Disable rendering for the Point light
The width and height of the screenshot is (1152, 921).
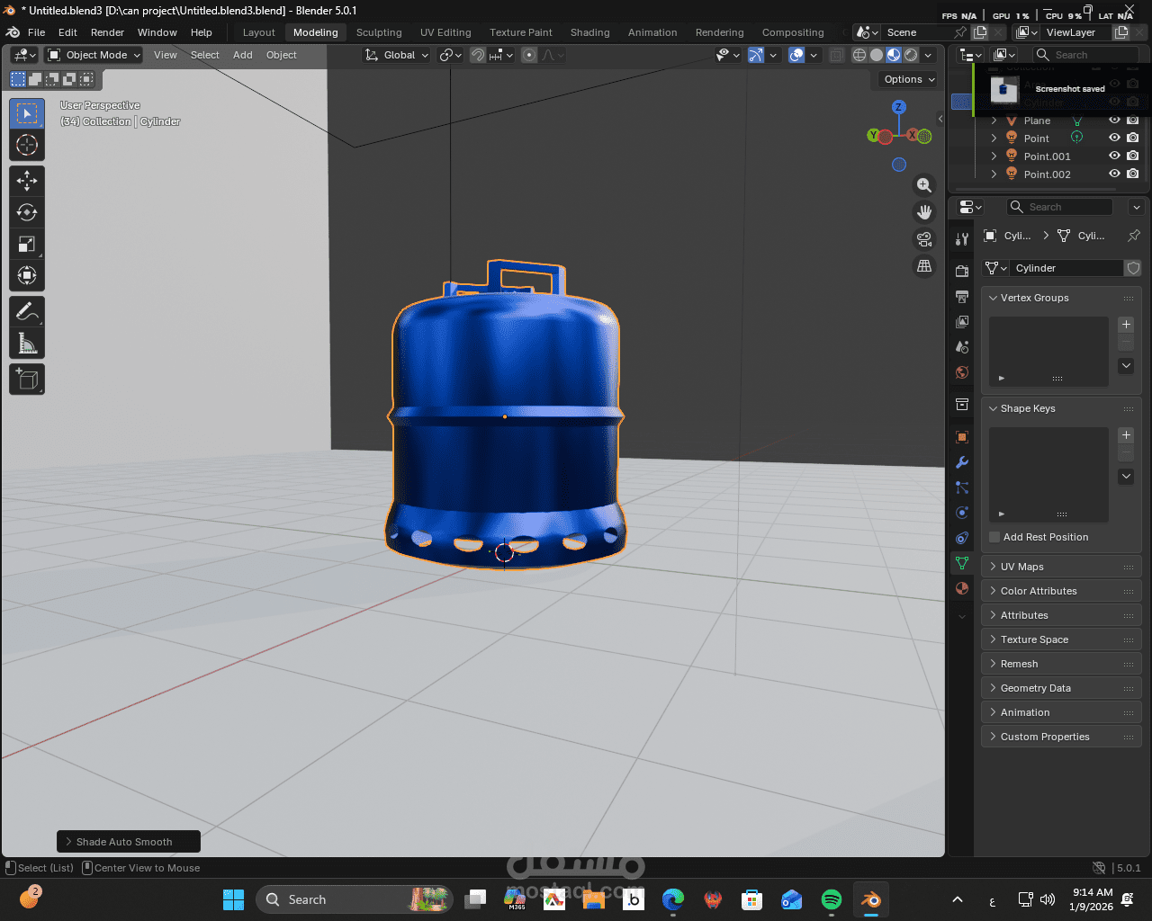pos(1133,139)
